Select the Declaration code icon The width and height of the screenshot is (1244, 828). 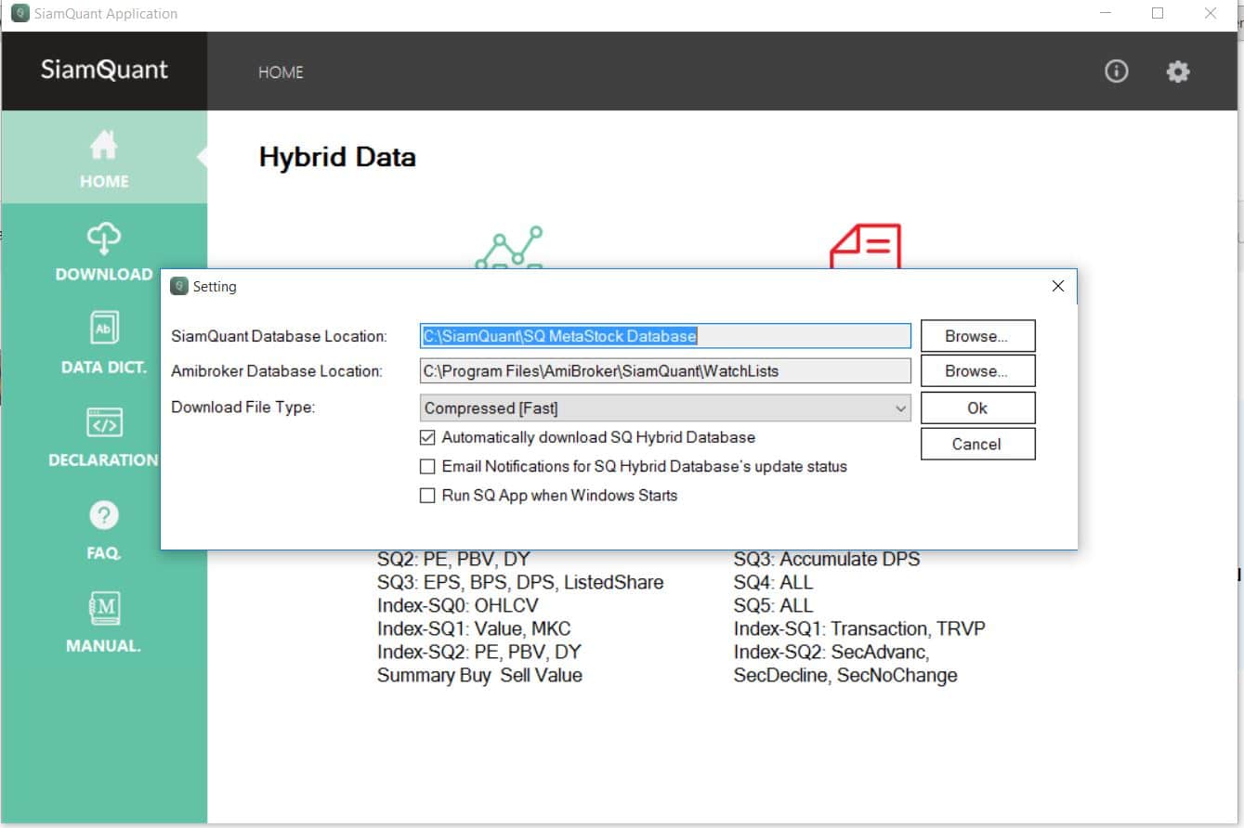pyautogui.click(x=103, y=422)
